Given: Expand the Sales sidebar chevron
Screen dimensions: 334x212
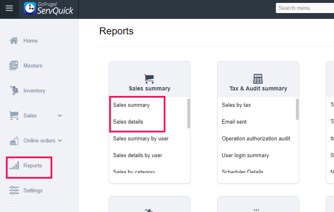Looking at the screenshot, I should coord(60,116).
